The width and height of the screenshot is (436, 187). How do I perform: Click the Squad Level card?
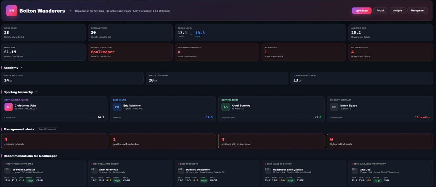[x=261, y=33]
